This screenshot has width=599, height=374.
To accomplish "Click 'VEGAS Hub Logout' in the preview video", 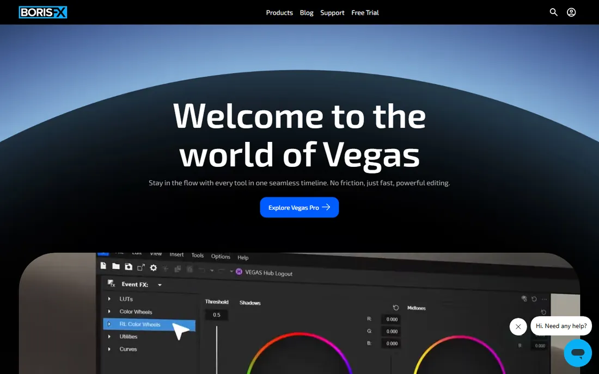I will 268,273.
